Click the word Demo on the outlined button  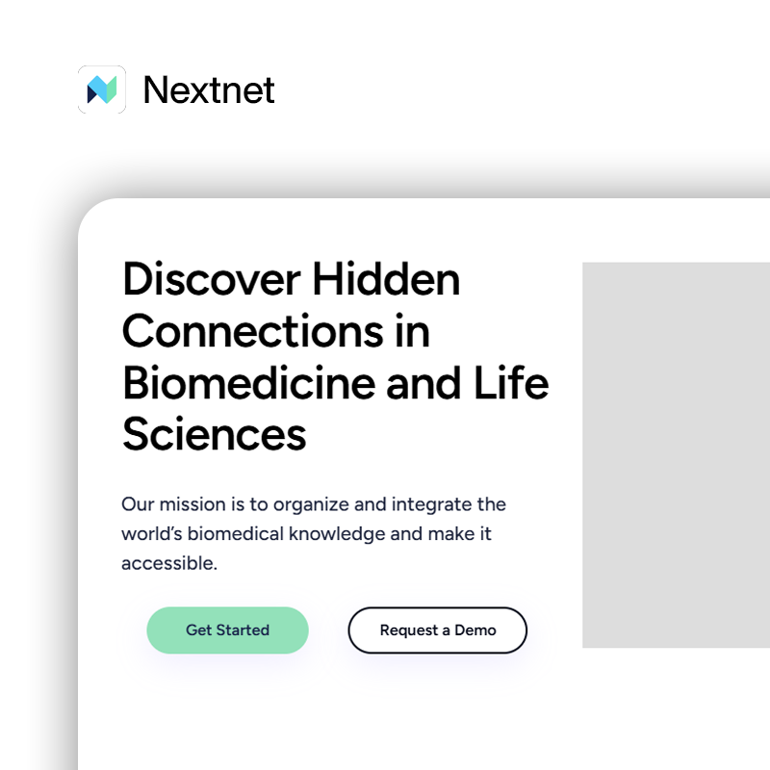475,630
